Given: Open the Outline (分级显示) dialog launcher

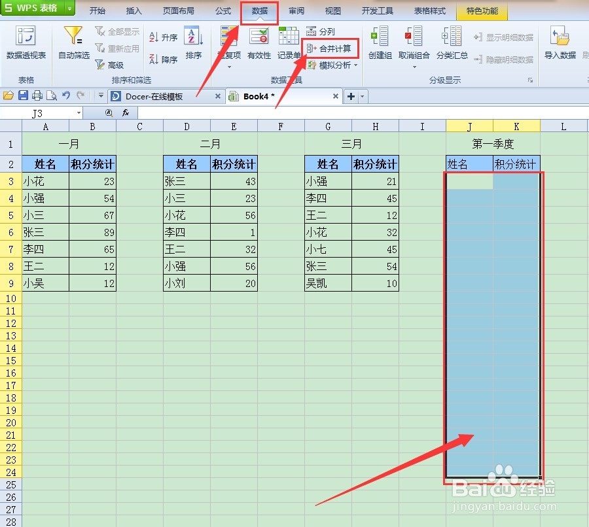Looking at the screenshot, I should tap(530, 80).
